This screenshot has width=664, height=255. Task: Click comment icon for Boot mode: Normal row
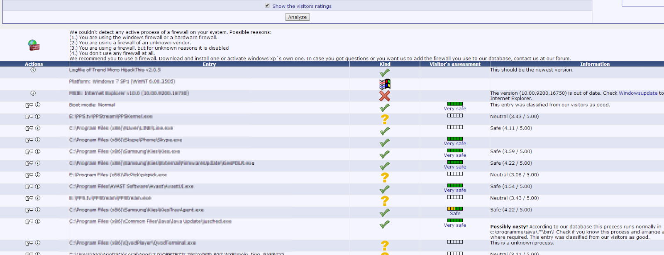pyautogui.click(x=29, y=105)
